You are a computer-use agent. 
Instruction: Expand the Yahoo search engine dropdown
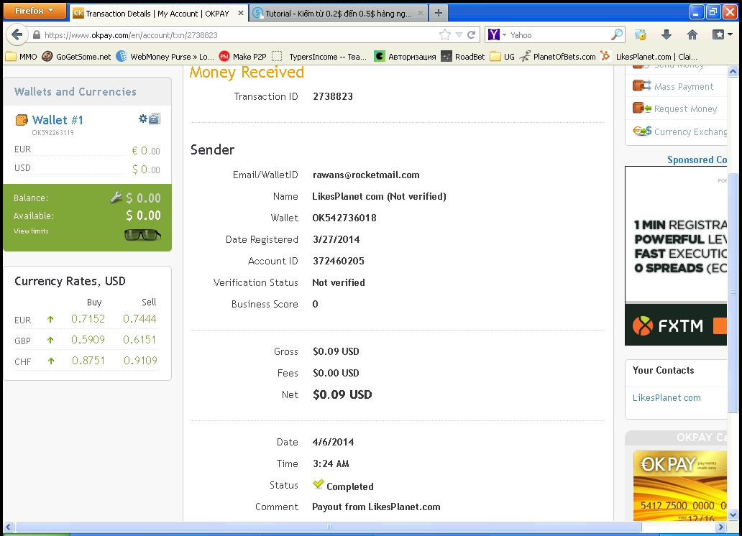(504, 34)
